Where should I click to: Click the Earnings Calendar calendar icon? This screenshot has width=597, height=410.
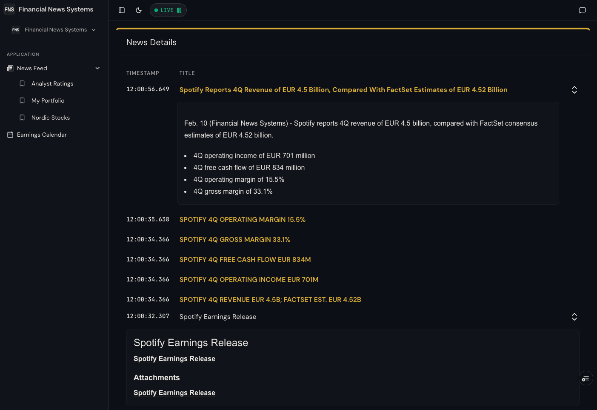pos(10,135)
